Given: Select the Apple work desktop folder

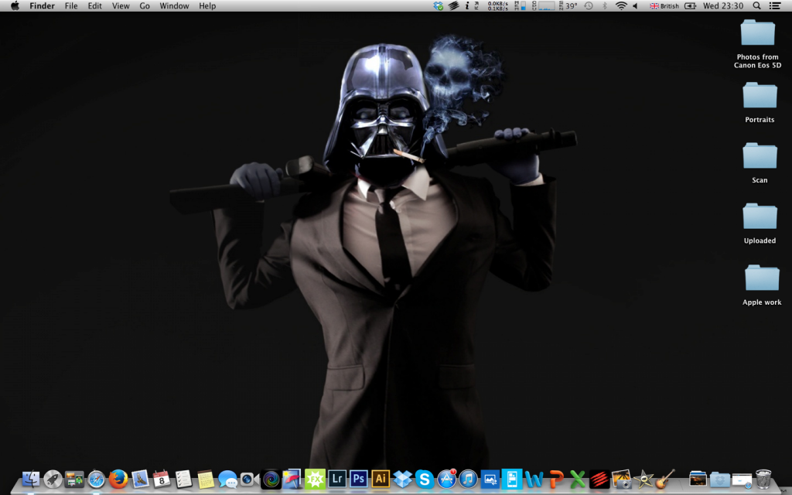Looking at the screenshot, I should (762, 285).
